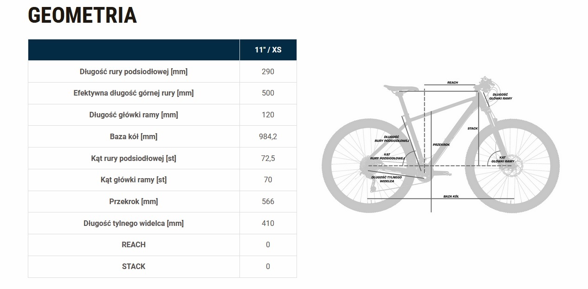Select the Długość główki ramy row

point(134,115)
